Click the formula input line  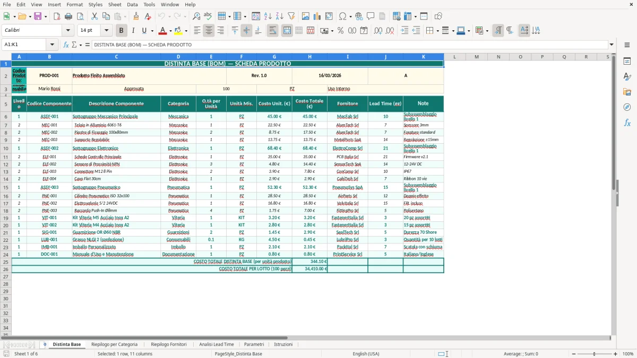349,45
